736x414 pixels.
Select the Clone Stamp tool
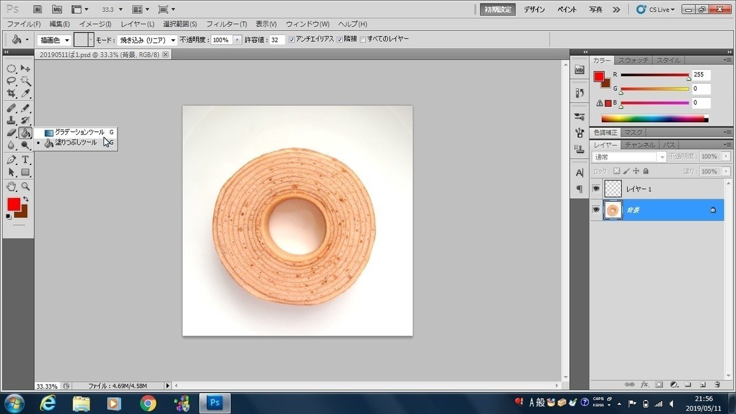point(12,120)
